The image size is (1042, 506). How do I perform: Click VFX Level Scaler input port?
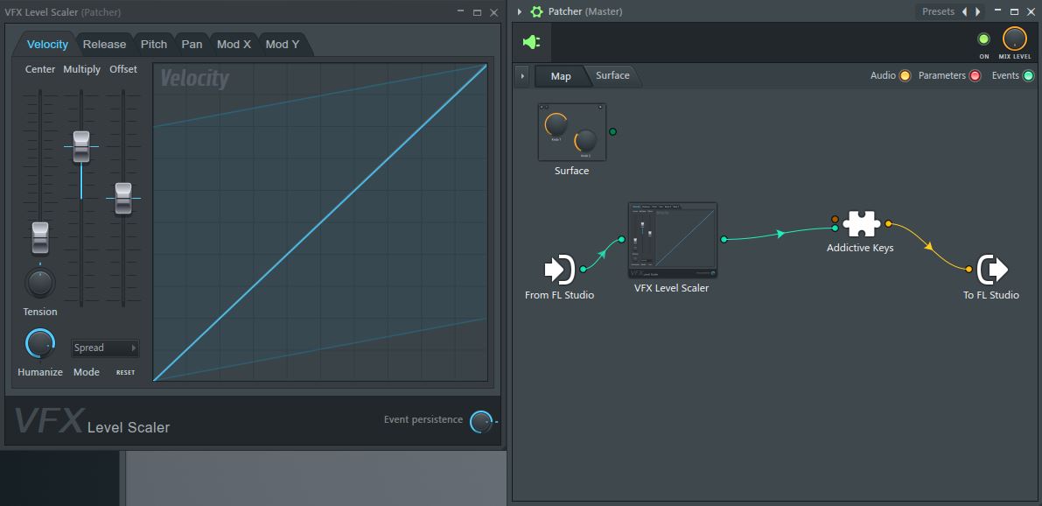coord(621,239)
